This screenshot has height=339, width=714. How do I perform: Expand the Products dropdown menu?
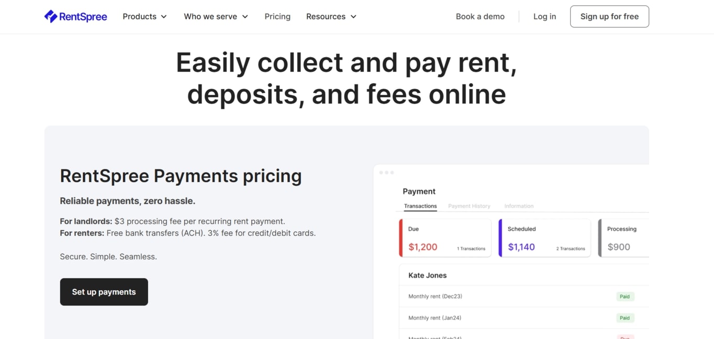[x=144, y=17]
